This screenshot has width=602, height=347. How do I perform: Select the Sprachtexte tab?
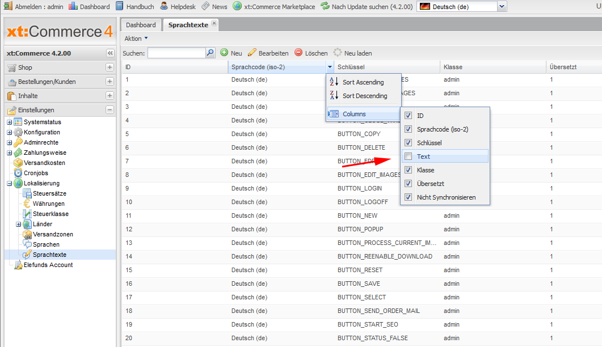pyautogui.click(x=188, y=25)
